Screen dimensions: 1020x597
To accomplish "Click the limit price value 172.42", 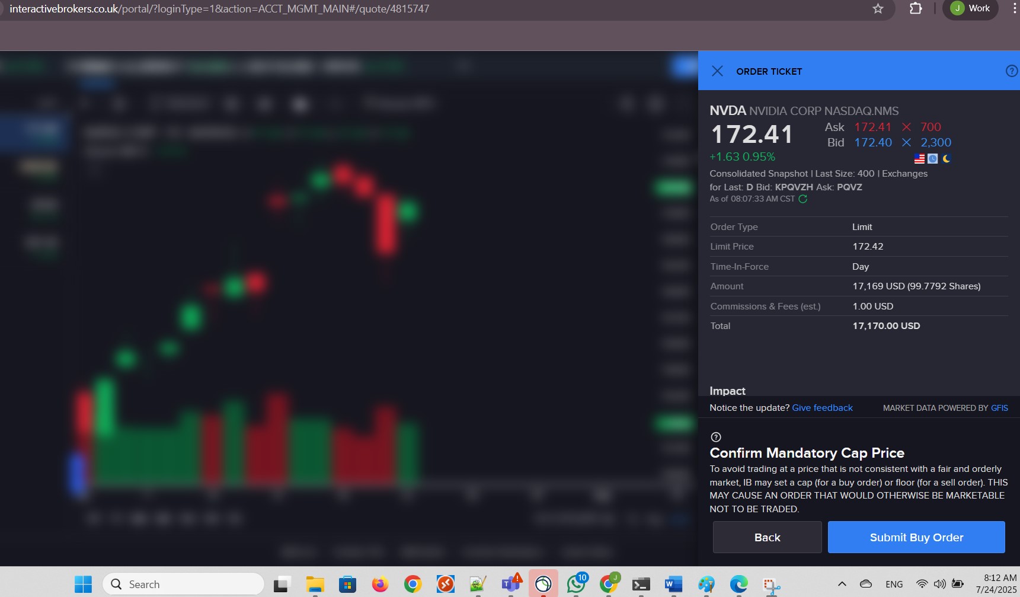I will pos(868,247).
